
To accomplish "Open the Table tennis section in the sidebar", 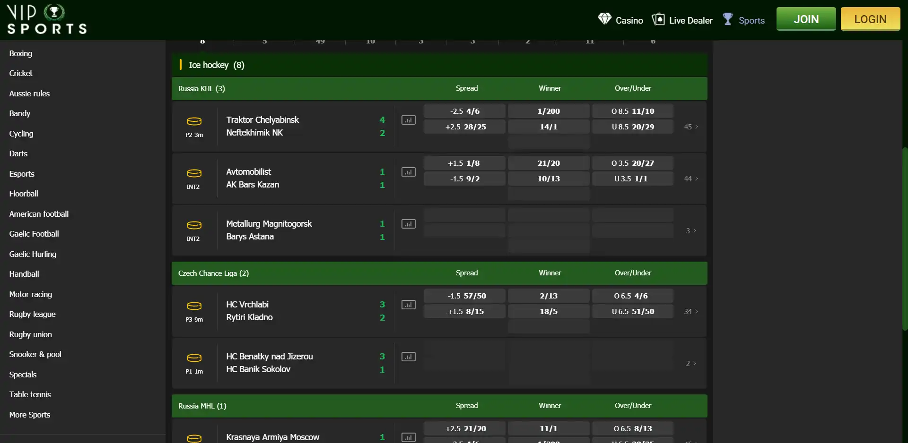I will pyautogui.click(x=30, y=394).
